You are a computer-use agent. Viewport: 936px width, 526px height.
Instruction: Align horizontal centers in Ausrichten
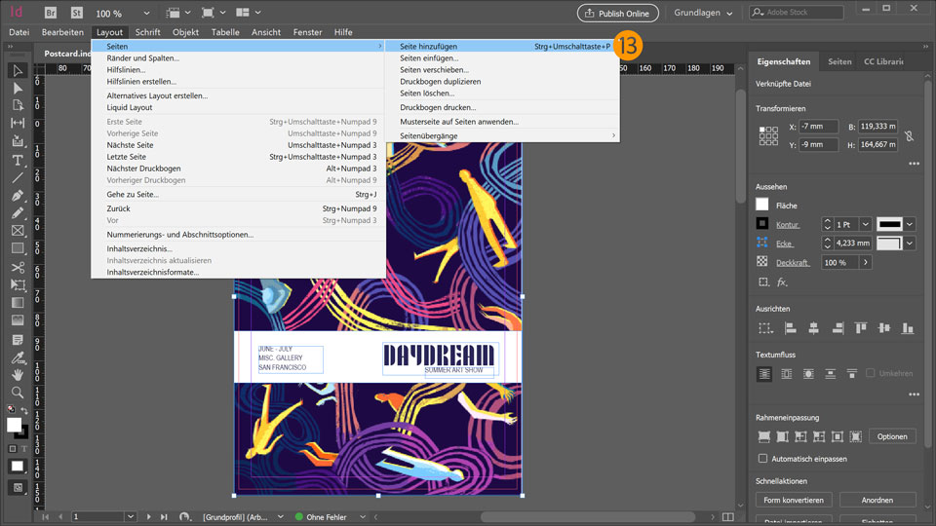coord(813,328)
